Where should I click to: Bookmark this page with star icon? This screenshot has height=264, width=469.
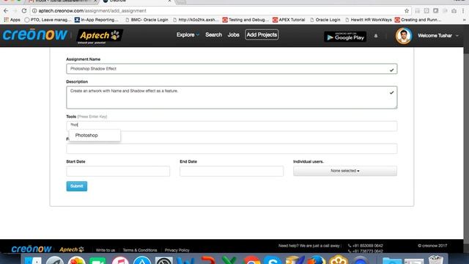pos(407,11)
